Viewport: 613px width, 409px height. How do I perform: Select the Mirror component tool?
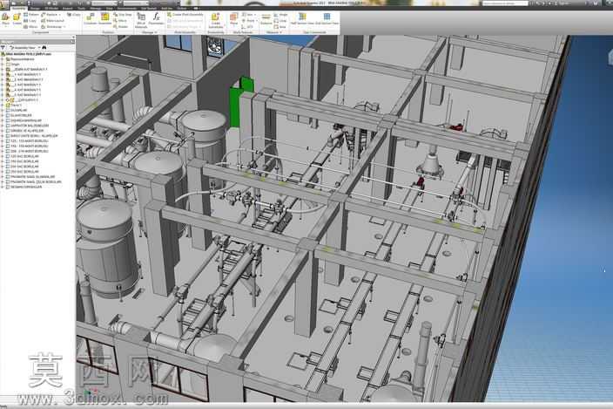click(x=30, y=27)
